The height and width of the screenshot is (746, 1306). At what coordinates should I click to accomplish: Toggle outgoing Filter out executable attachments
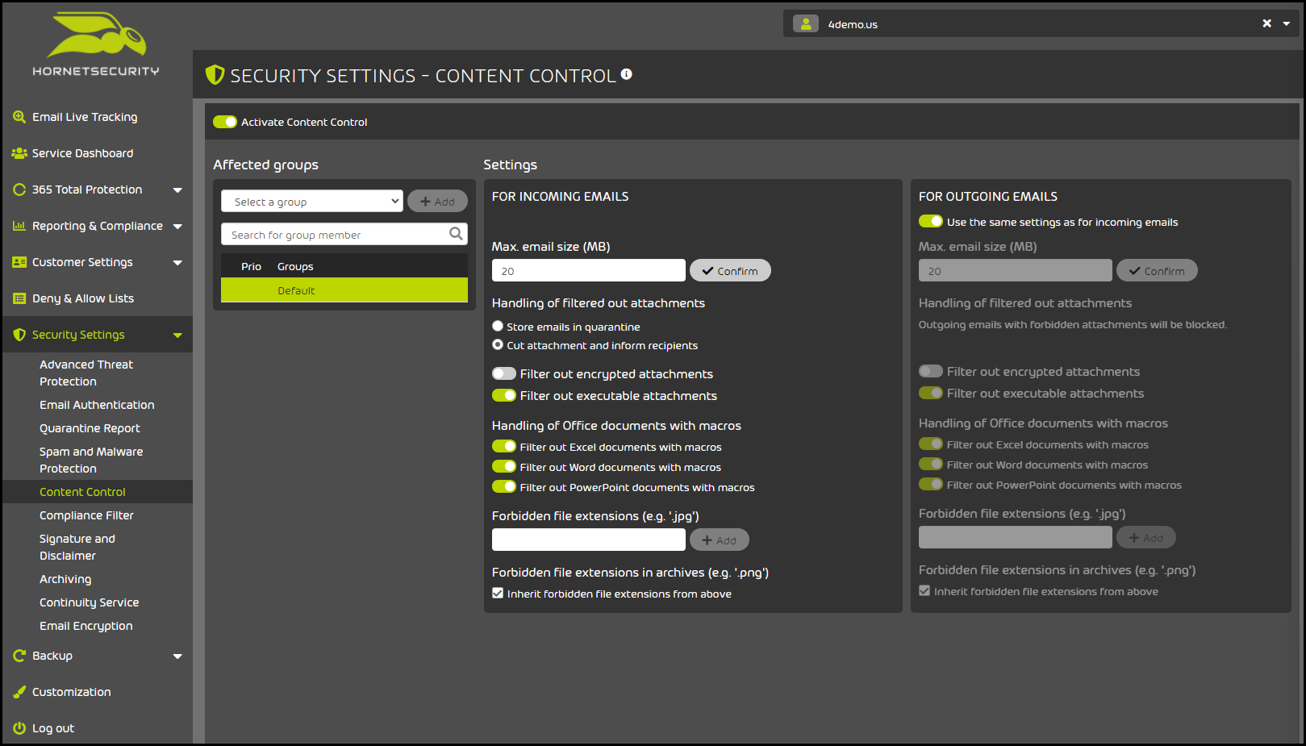tap(931, 393)
